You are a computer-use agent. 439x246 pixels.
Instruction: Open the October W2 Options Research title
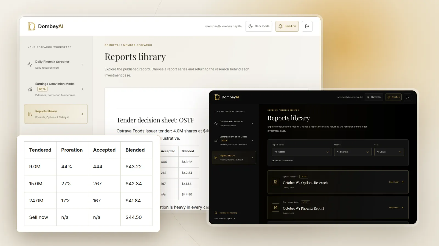(305, 183)
